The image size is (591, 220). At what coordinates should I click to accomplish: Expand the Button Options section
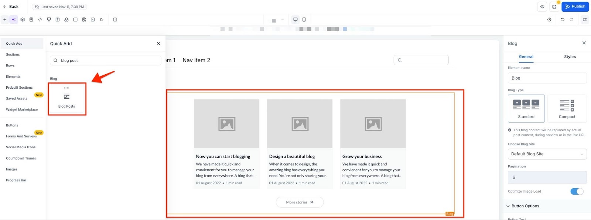pos(525,206)
